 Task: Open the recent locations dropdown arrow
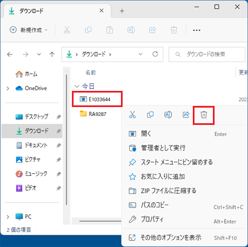39,55
